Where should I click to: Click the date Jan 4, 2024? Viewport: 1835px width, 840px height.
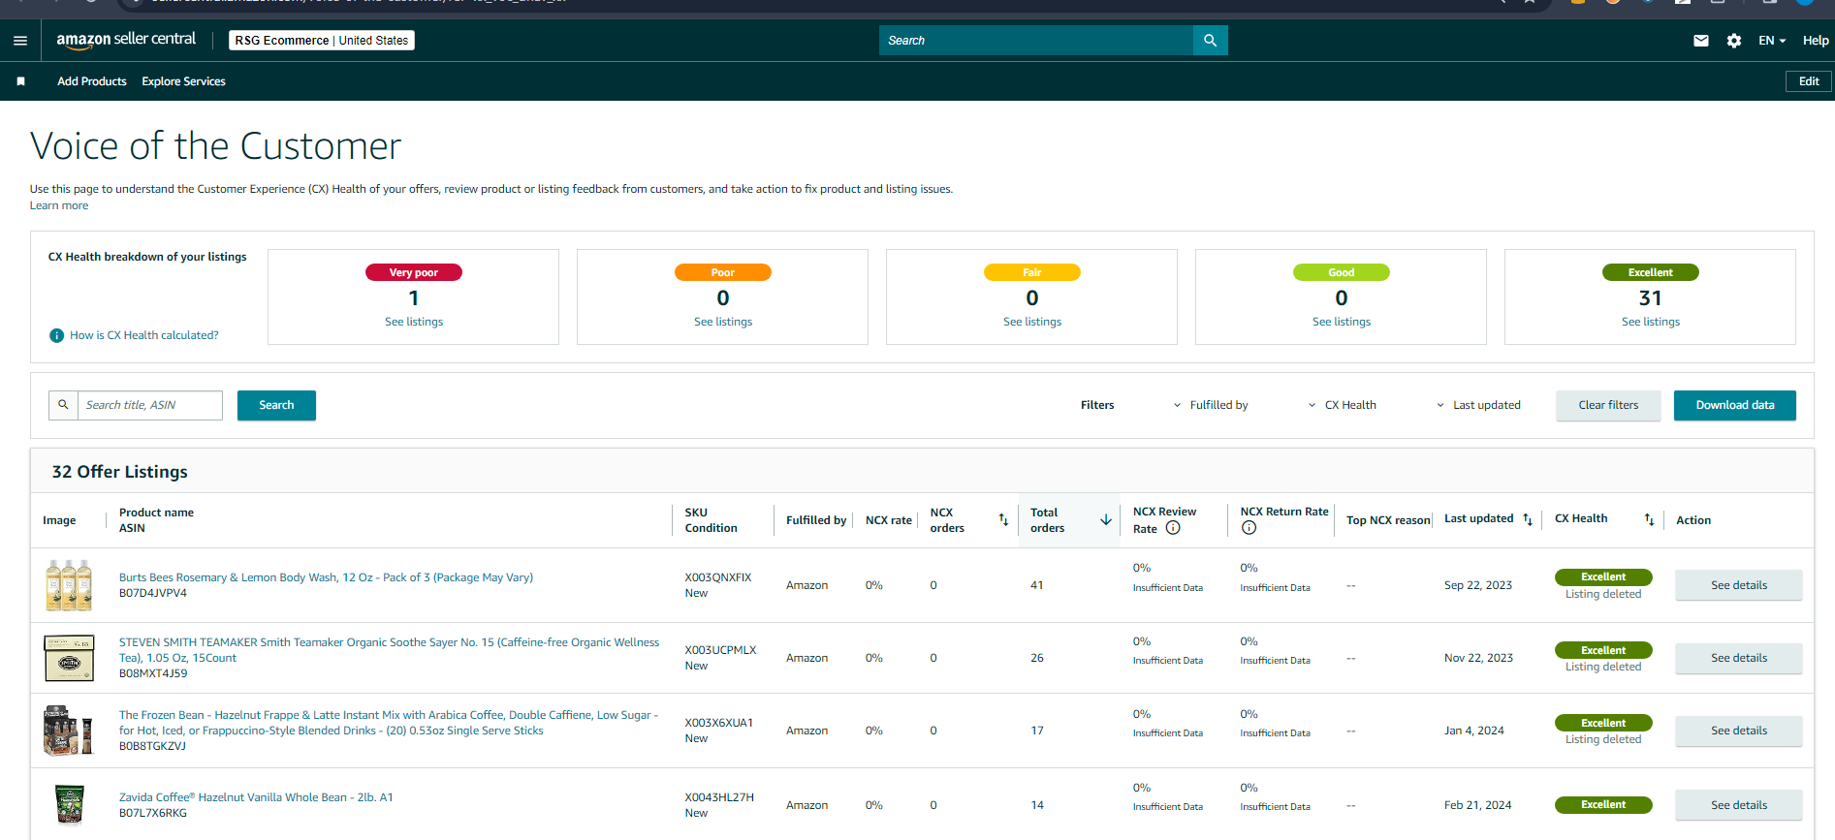[1474, 731]
